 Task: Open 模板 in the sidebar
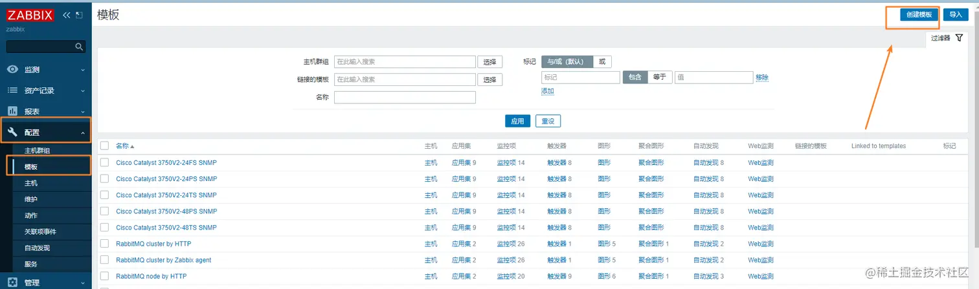coord(31,167)
